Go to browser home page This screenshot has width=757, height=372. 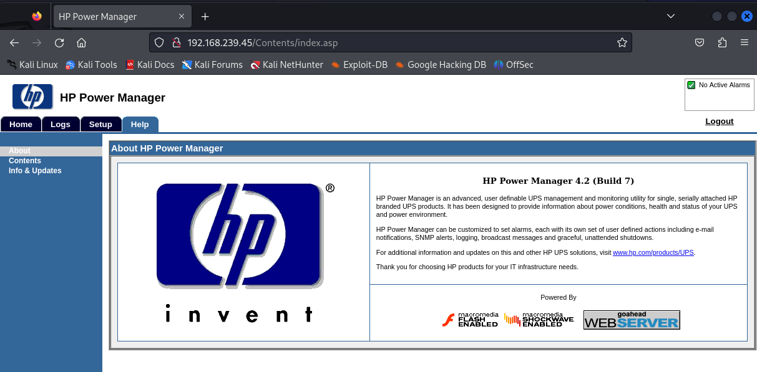[x=81, y=43]
